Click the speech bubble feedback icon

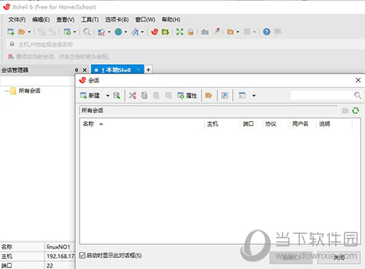click(277, 31)
